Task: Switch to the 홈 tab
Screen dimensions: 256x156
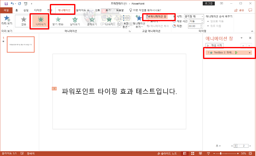Action: click(17, 10)
